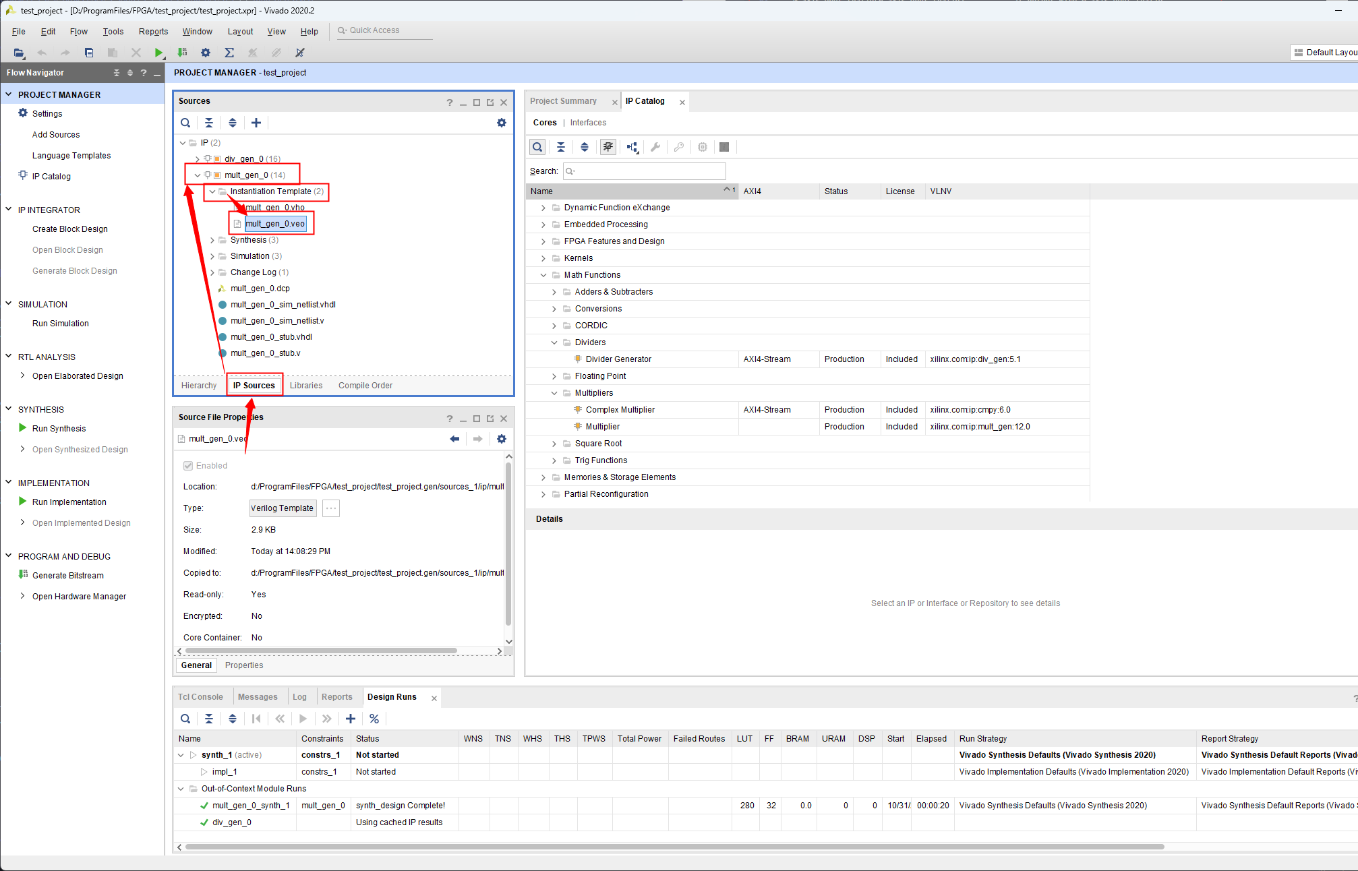
Task: Click the Source File Properties horizontal scrollbar
Action: [321, 651]
